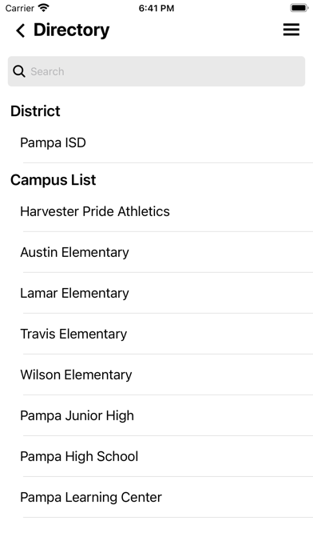Tap the Campus List section header
This screenshot has width=313, height=557.
pyautogui.click(x=53, y=180)
